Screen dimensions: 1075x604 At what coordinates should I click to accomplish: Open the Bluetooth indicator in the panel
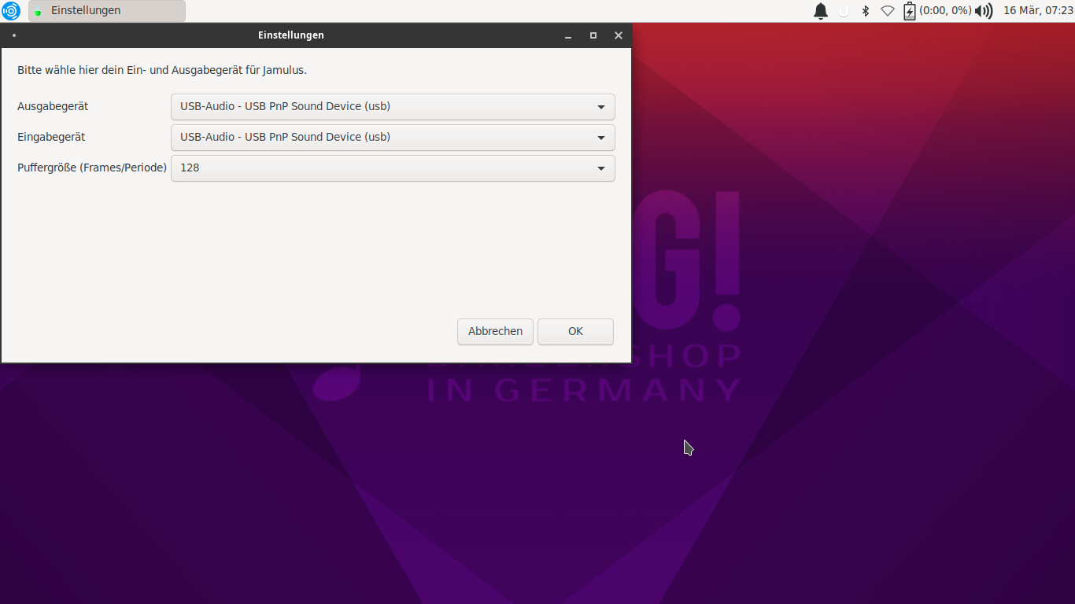(x=866, y=11)
